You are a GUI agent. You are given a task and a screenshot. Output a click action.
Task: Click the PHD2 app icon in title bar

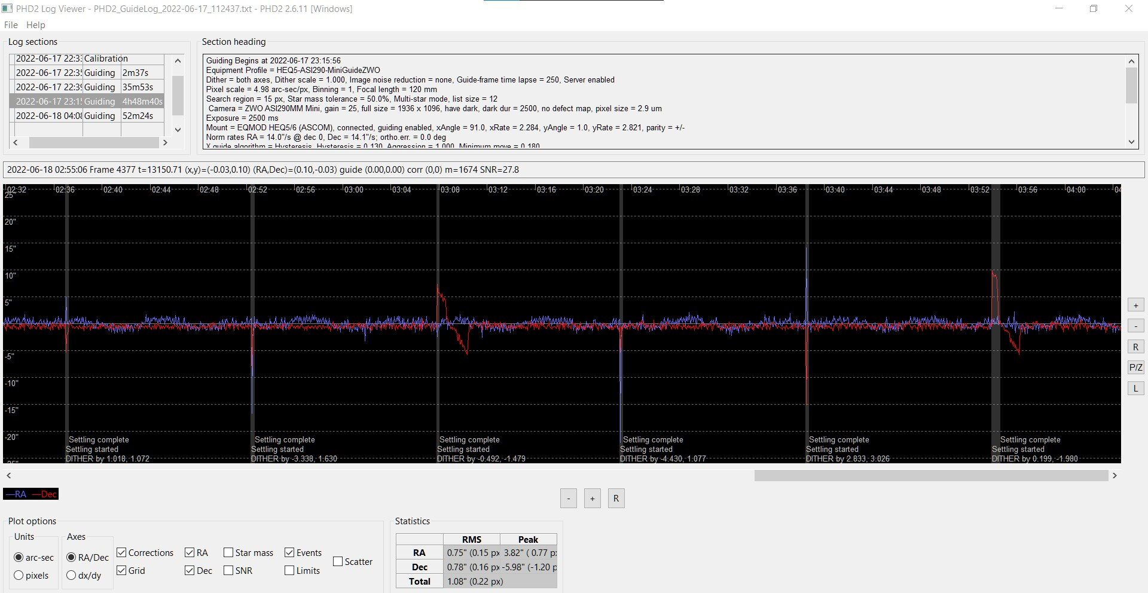7,9
